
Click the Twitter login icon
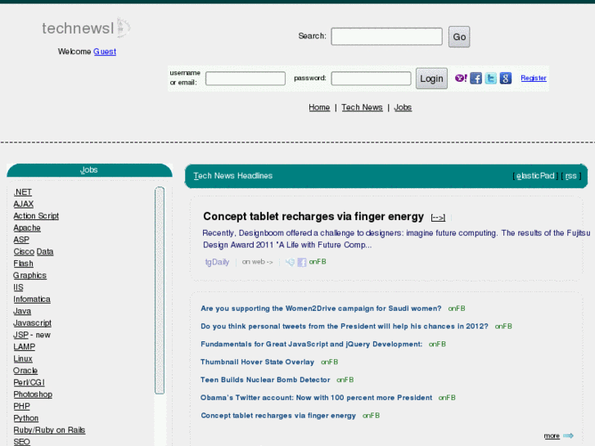click(490, 79)
